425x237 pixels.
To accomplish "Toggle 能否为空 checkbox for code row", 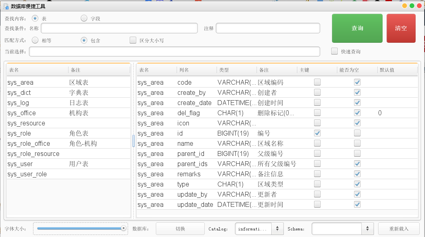I will [x=357, y=82].
